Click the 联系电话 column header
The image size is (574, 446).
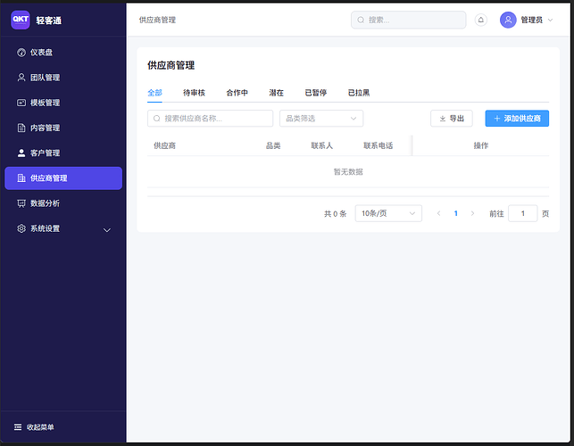click(379, 145)
